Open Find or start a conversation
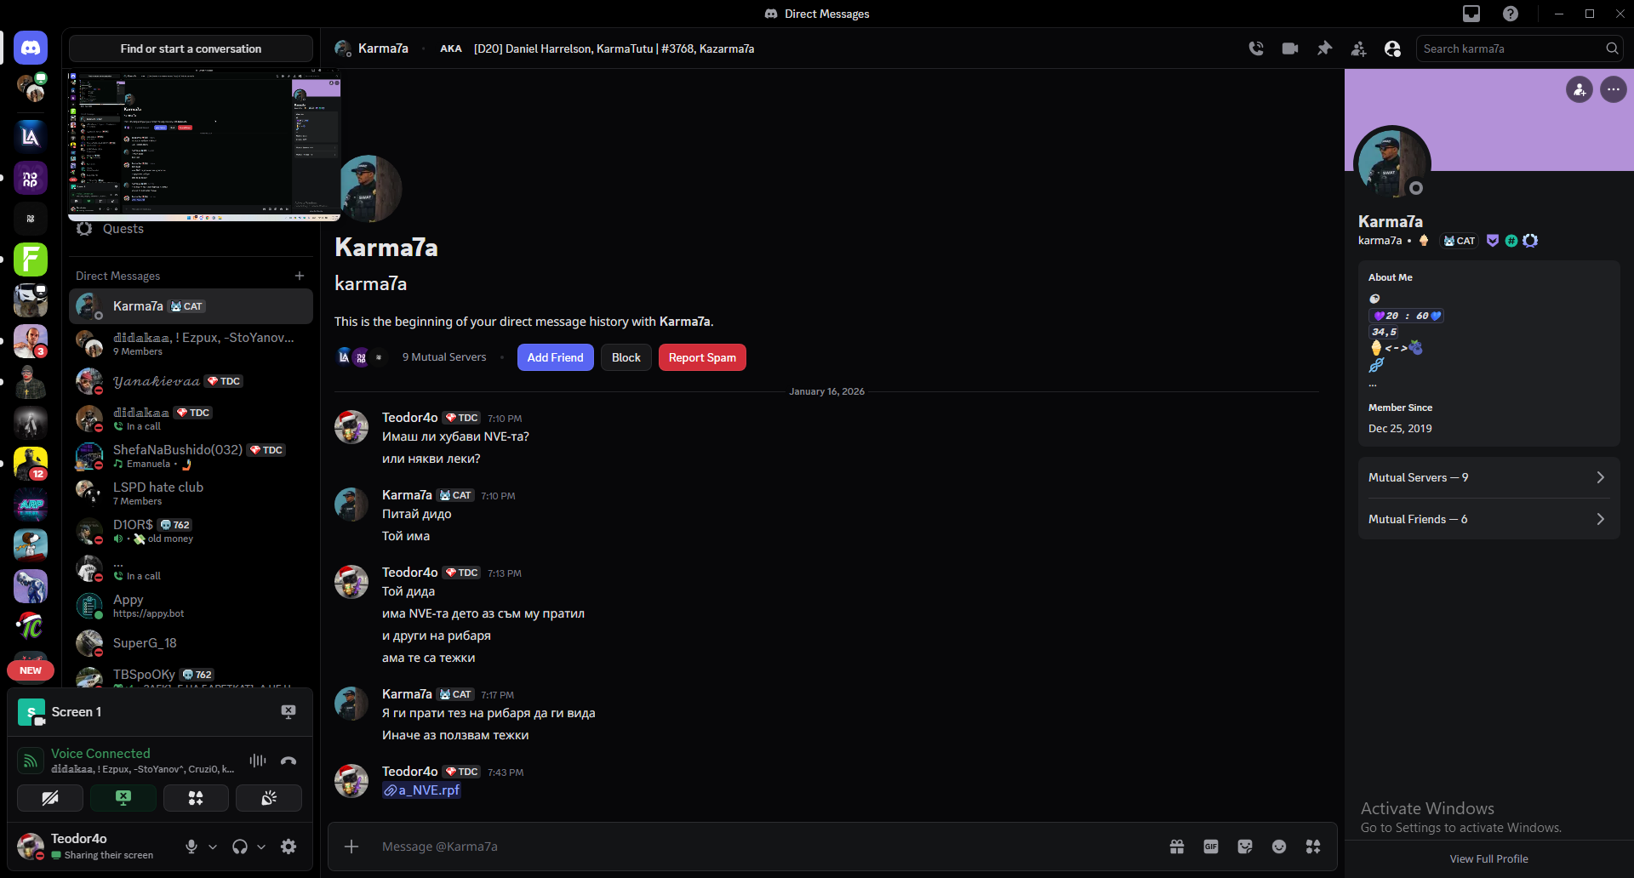1634x878 pixels. click(x=191, y=48)
